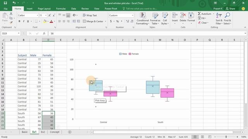
Task: Select the Format Painter brush
Action: [x=11, y=22]
